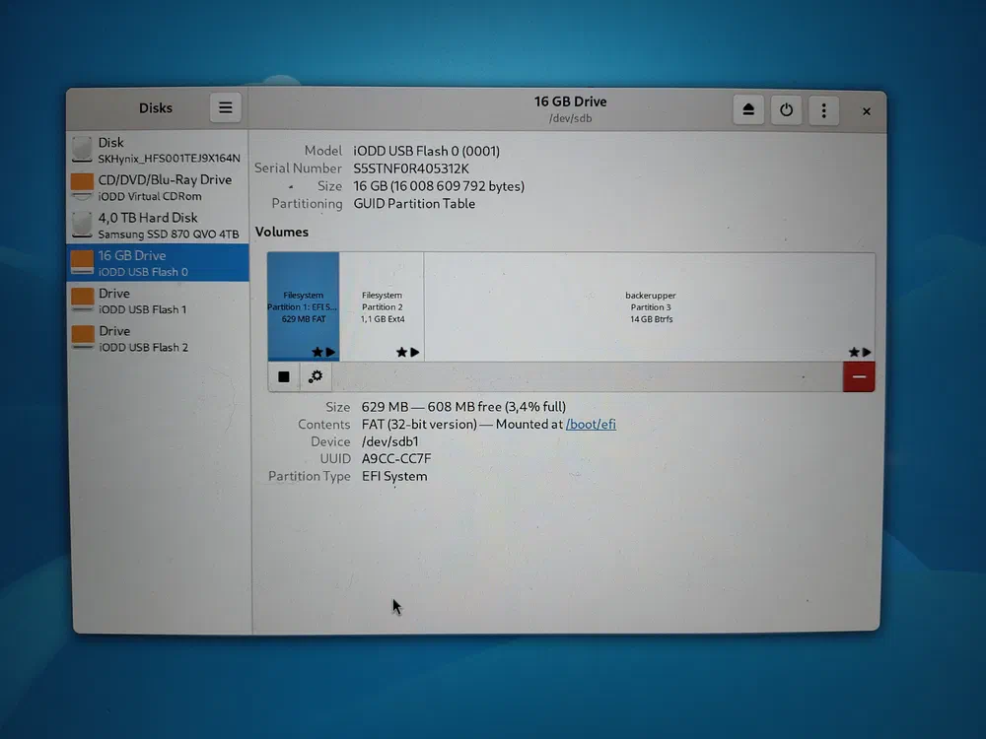986x739 pixels.
Task: Click the serial number S5STNF0R405312K
Action: tap(410, 168)
